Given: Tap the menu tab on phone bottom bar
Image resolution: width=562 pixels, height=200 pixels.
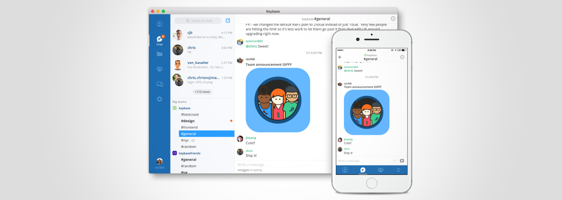Looking at the screenshot, I should click(x=398, y=170).
